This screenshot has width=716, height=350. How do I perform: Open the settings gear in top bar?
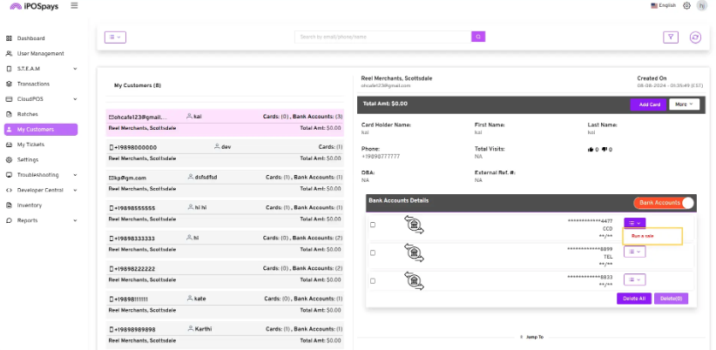tap(686, 5)
